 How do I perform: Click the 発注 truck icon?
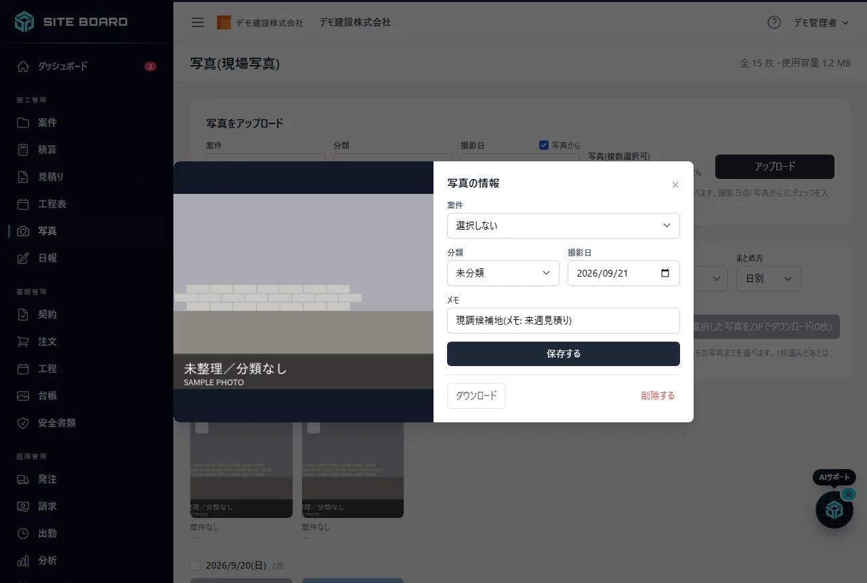[23, 479]
